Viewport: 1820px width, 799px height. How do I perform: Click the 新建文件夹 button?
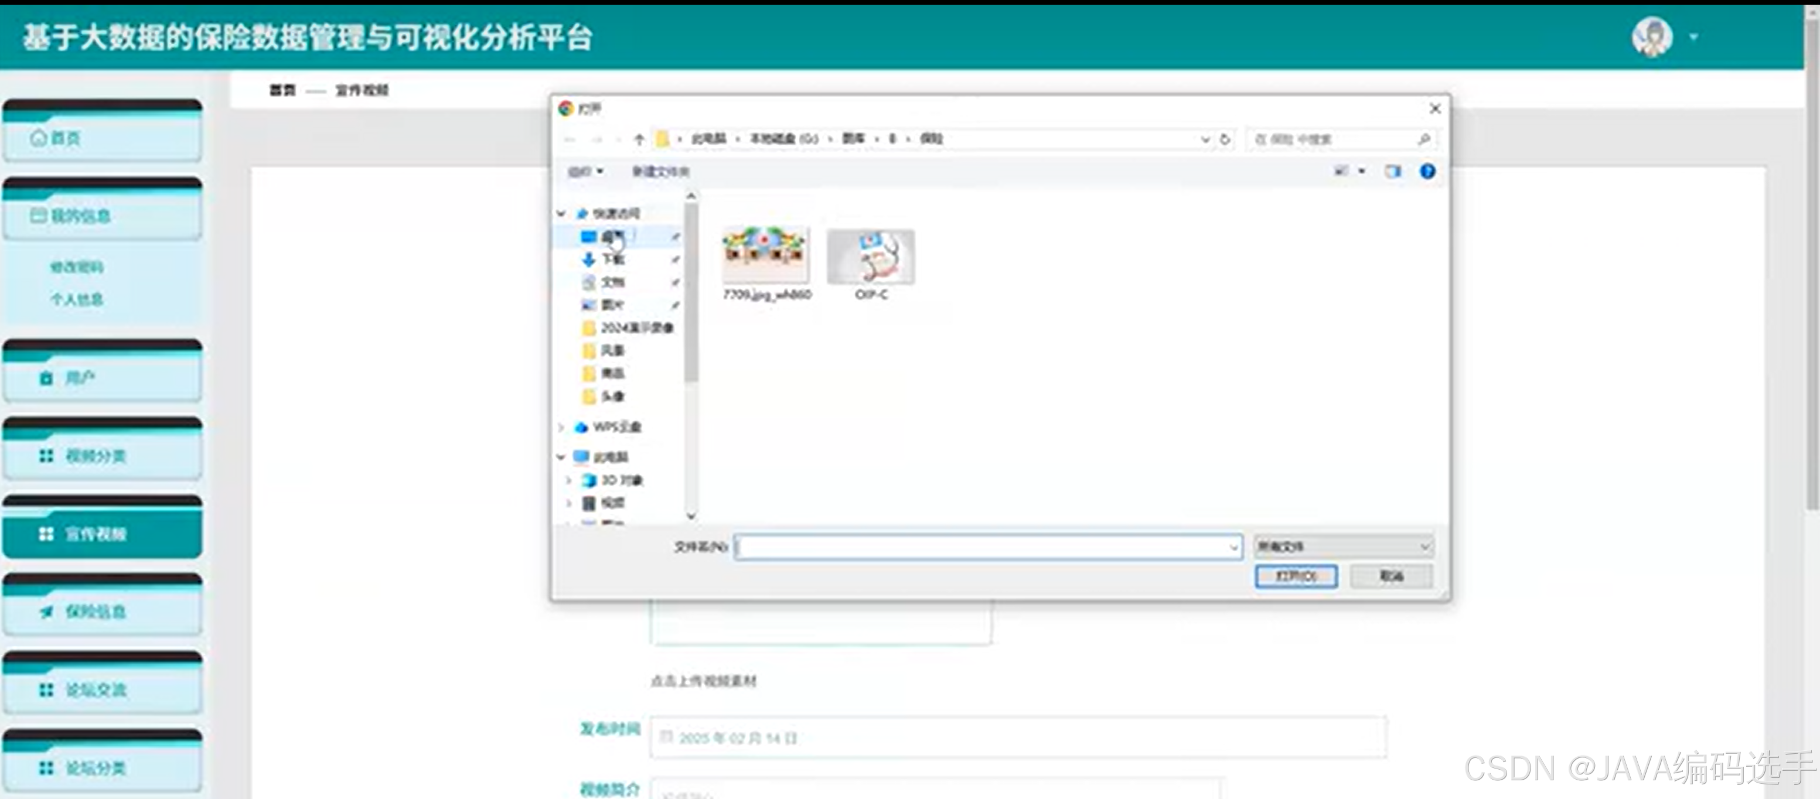coord(660,172)
